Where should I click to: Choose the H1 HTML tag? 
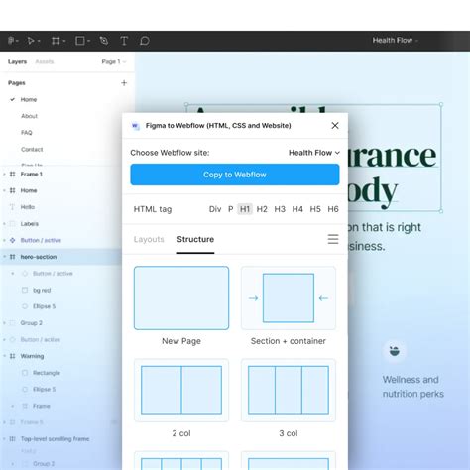[x=245, y=209]
